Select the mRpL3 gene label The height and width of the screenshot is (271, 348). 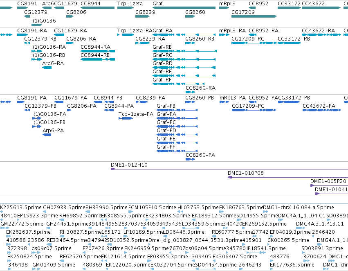pos(227,4)
